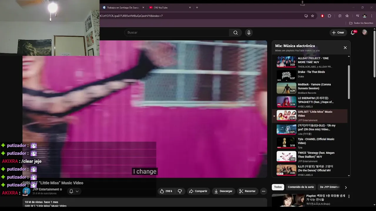The image size is (376, 211).
Task: Click Mix: Música electrónica title
Action: 295,46
